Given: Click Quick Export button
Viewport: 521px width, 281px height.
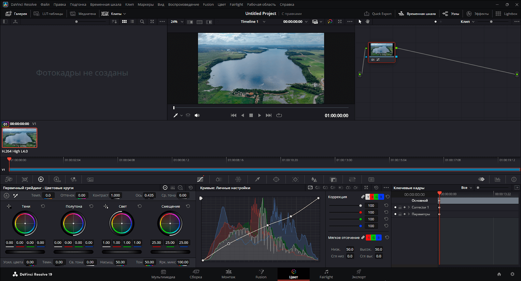Looking at the screenshot, I should [378, 14].
